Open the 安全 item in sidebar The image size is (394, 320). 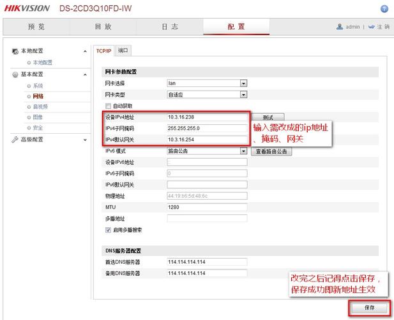38,127
